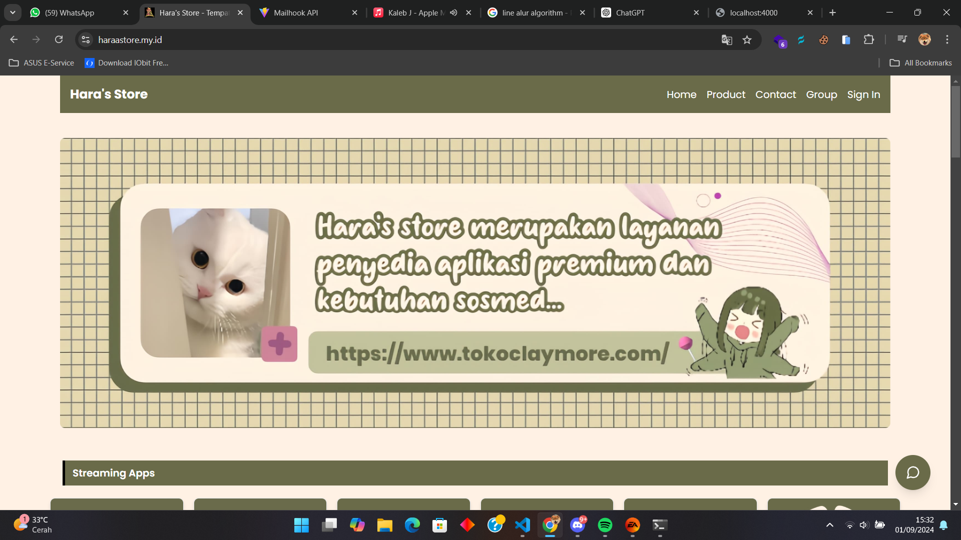The image size is (961, 540).
Task: Open the red diamond app on taskbar
Action: [467, 525]
